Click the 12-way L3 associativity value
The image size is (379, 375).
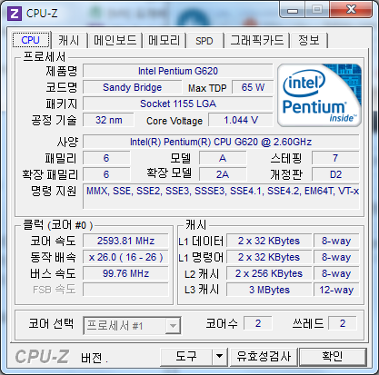(336, 290)
